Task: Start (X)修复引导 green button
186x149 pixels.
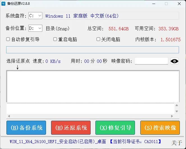Action: point(115,128)
